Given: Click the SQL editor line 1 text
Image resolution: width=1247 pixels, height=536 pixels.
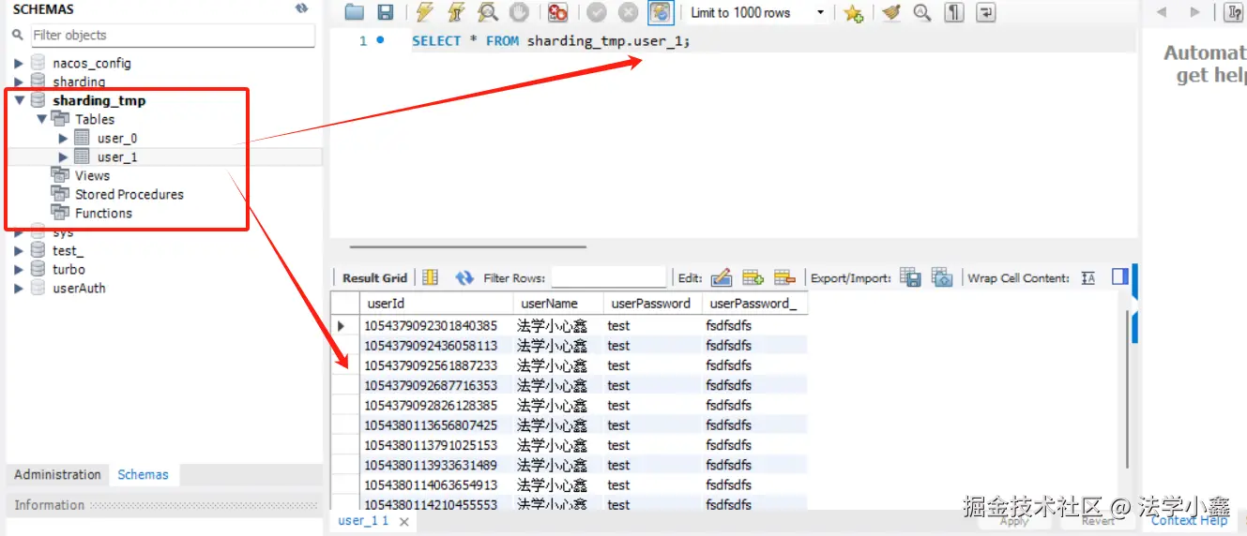Looking at the screenshot, I should click(x=551, y=41).
